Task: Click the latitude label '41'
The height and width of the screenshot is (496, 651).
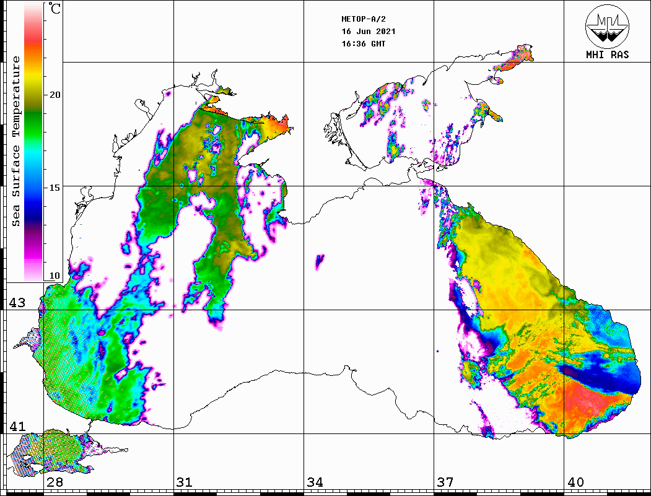Action: tap(17, 426)
